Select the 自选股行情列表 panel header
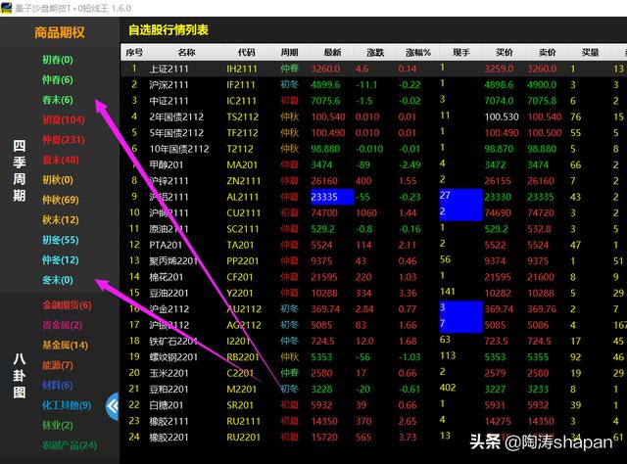The width and height of the screenshot is (627, 464). pos(169,30)
